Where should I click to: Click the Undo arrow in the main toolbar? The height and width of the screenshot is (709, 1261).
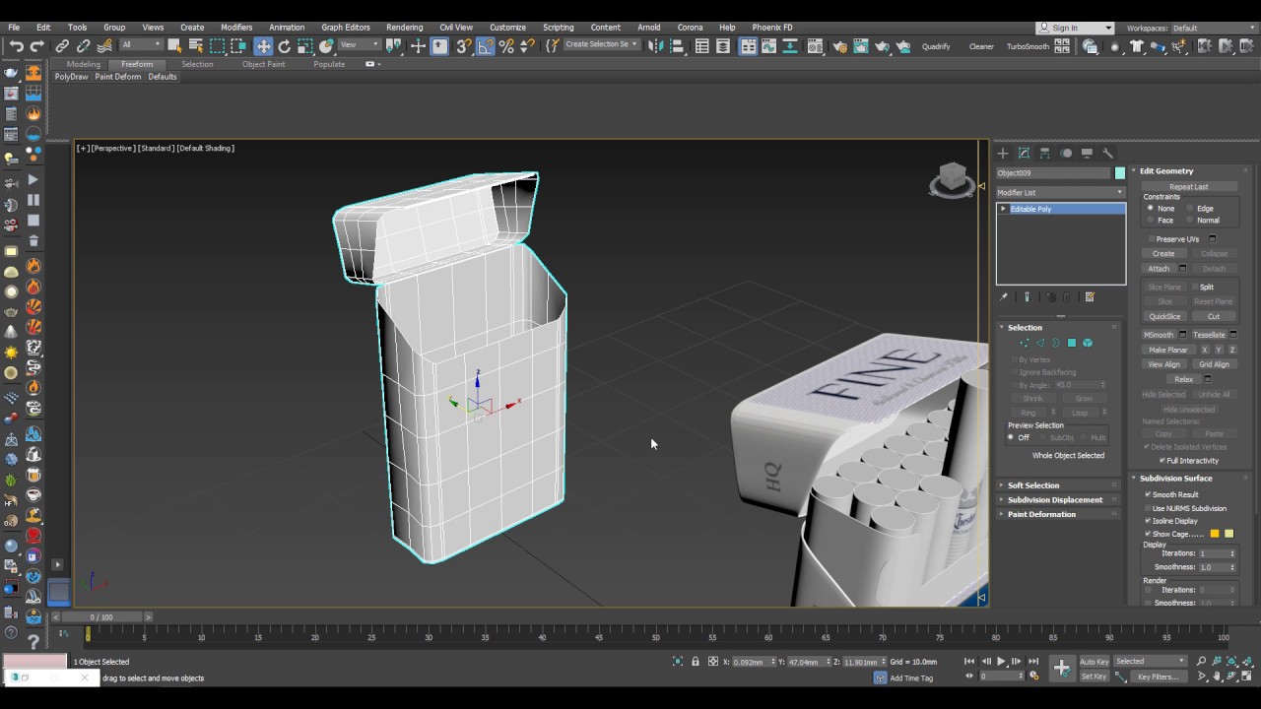(x=16, y=46)
